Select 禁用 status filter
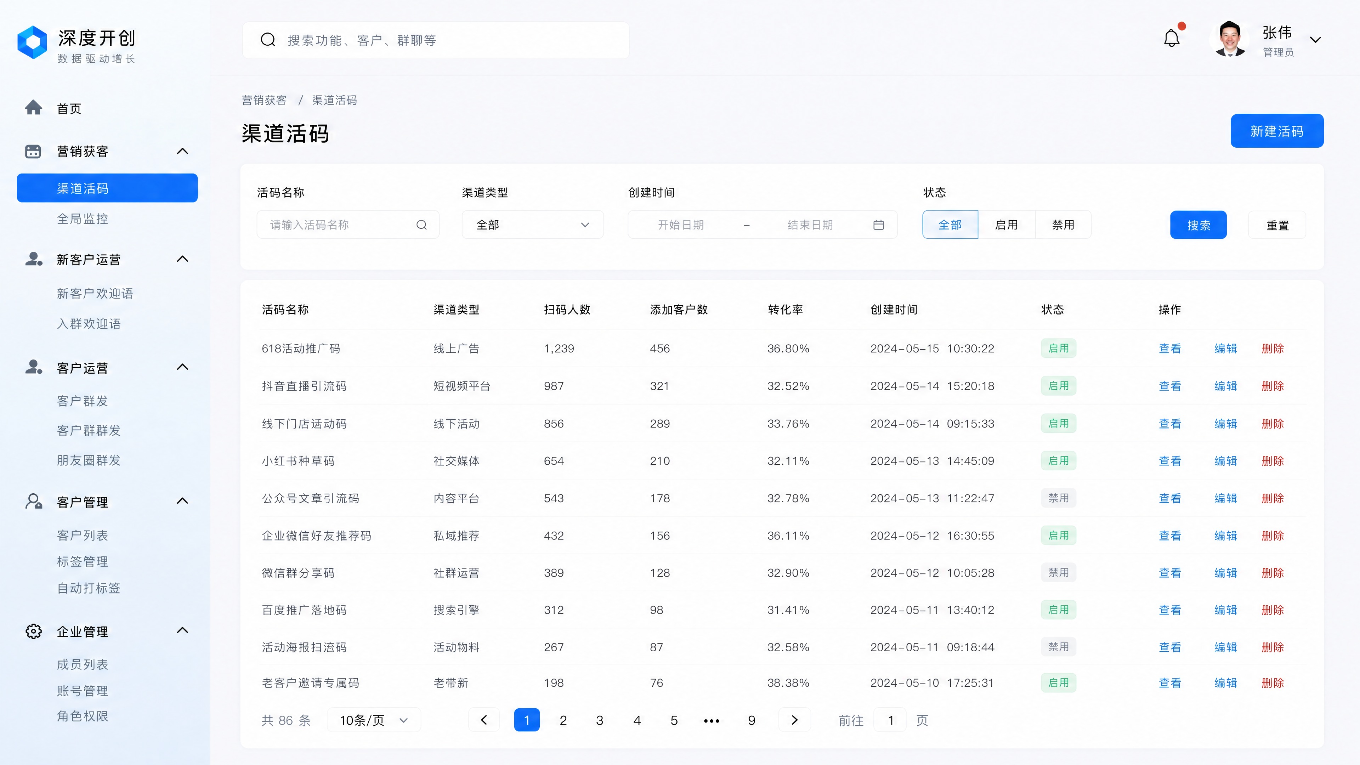The height and width of the screenshot is (765, 1360). [x=1063, y=225]
